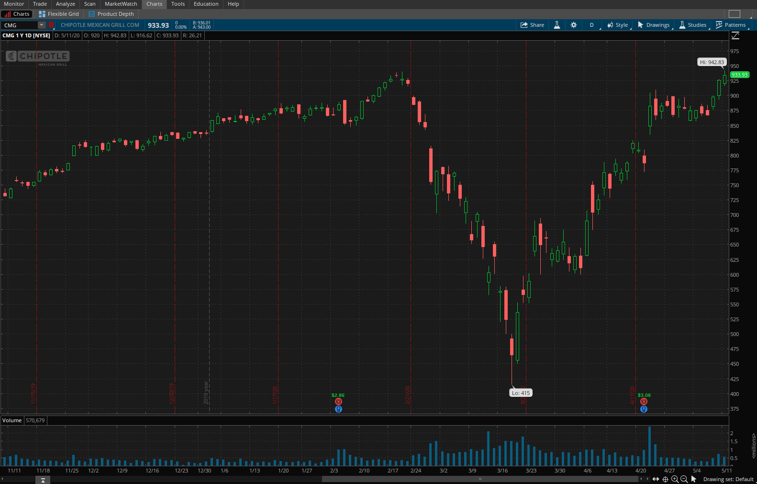
Task: Click the time axis pan icon
Action: (x=656, y=479)
